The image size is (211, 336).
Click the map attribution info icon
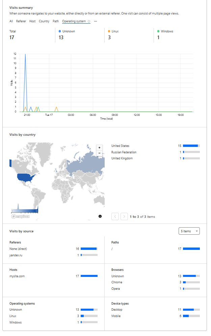[x=100, y=216]
